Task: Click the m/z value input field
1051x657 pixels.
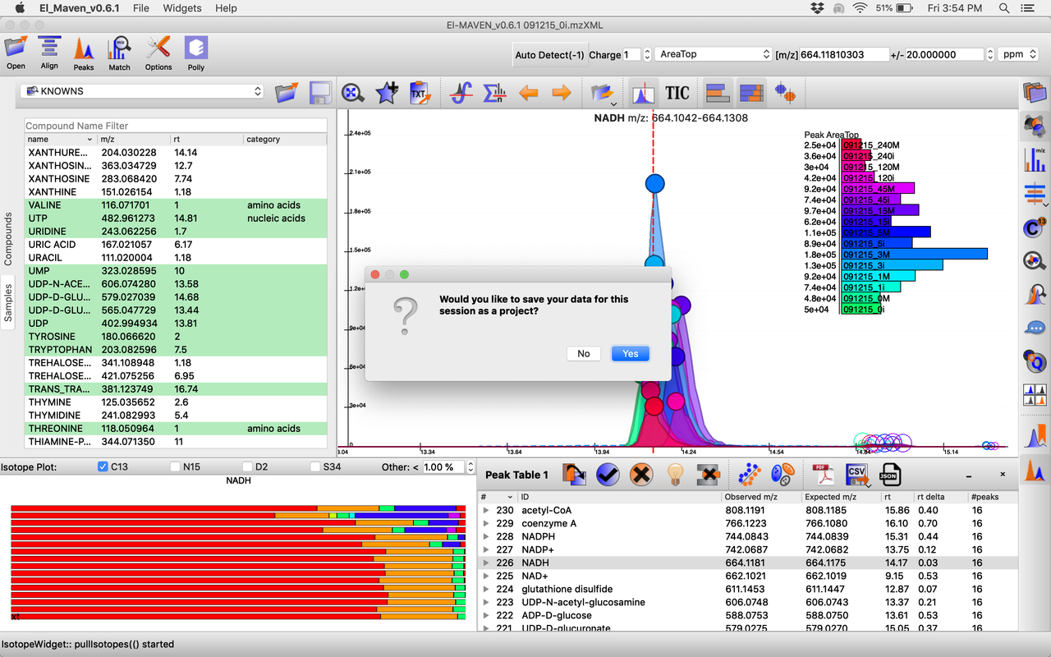Action: coord(844,54)
